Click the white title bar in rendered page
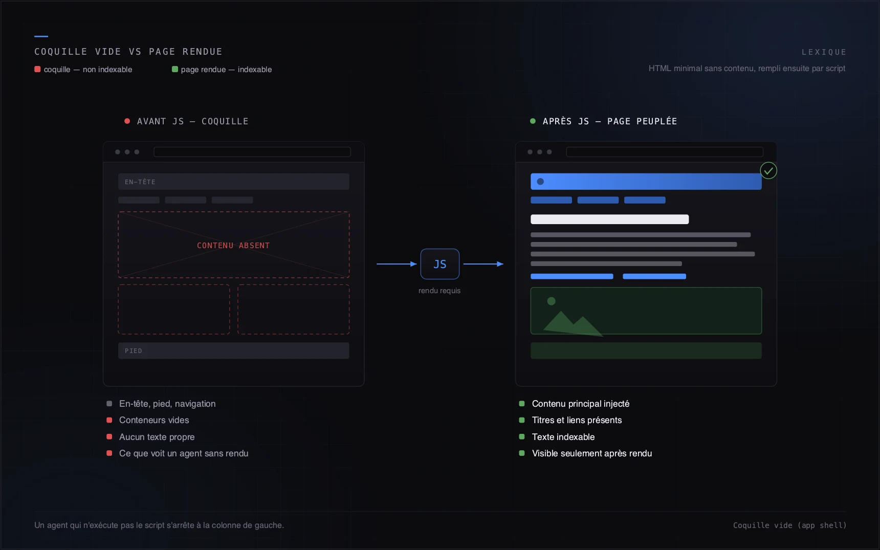880x550 pixels. point(609,219)
